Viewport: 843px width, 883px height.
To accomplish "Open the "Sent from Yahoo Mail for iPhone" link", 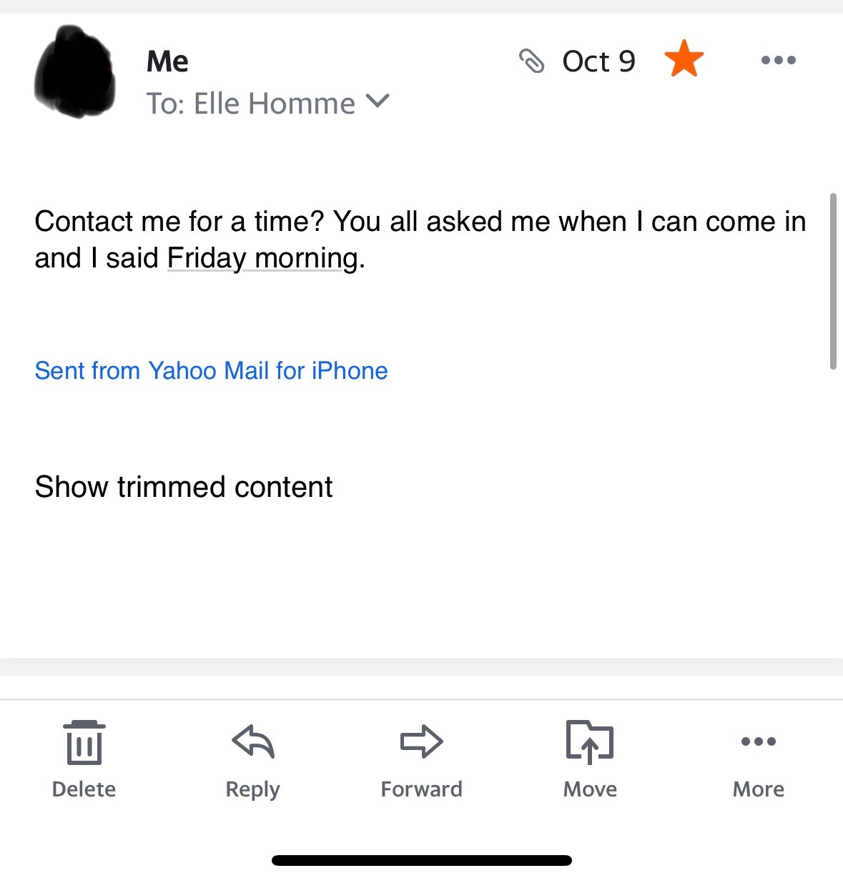I will (211, 370).
